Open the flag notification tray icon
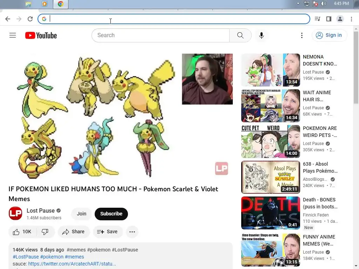Image resolution: width=359 pixels, height=269 pixels. click(x=315, y=4)
